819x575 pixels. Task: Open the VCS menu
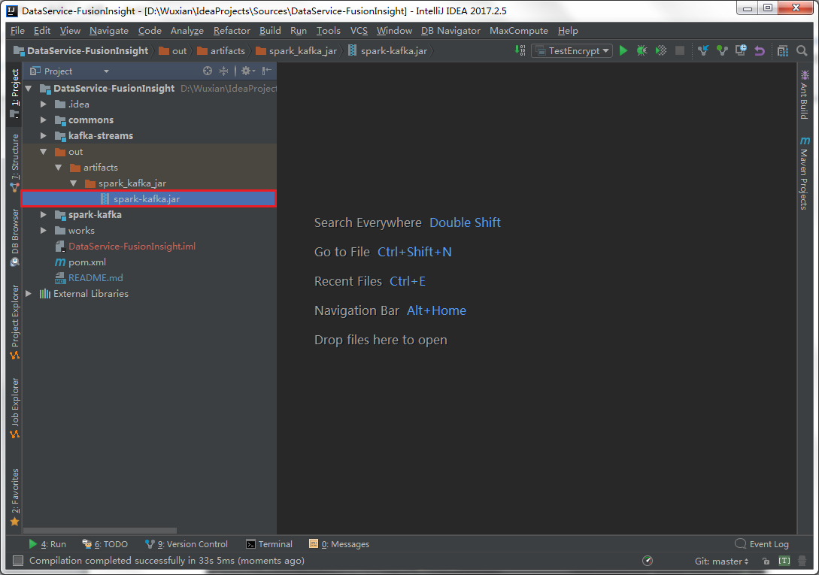tap(358, 30)
